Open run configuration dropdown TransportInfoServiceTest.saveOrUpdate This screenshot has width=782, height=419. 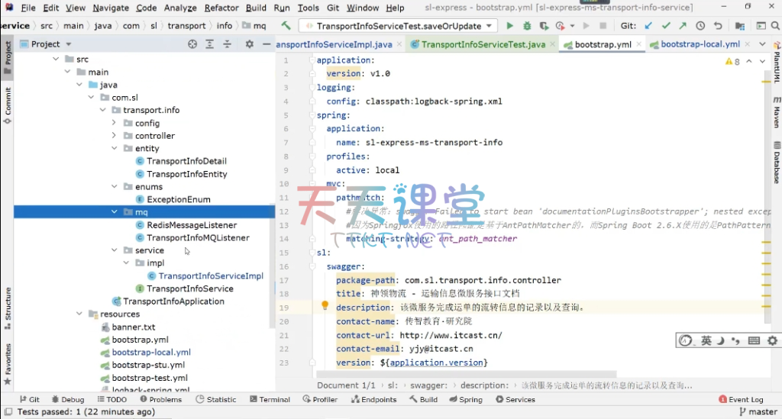tap(398, 26)
